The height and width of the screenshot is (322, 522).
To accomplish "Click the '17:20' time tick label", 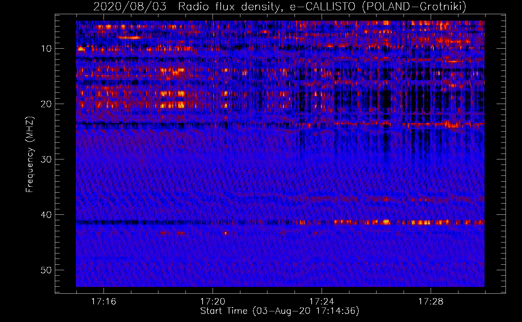I will pyautogui.click(x=213, y=302).
